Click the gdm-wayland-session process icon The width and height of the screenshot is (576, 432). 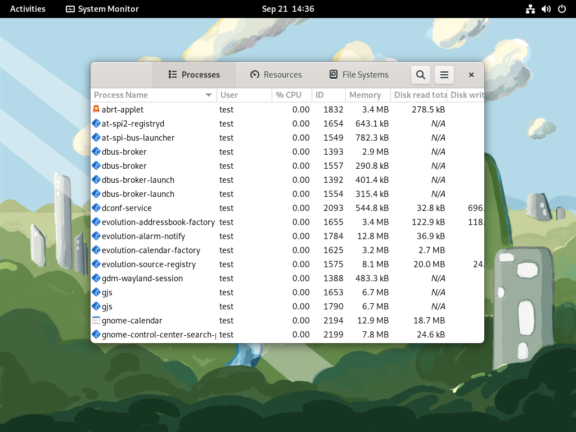pos(96,278)
